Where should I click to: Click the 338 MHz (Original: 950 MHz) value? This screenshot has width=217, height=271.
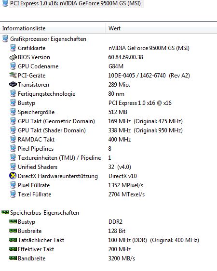pyautogui.click(x=146, y=130)
